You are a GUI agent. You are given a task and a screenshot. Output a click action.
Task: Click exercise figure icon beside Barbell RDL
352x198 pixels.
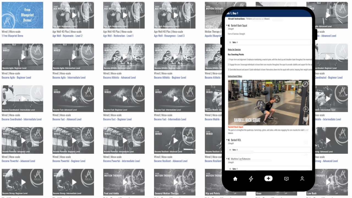(229, 140)
